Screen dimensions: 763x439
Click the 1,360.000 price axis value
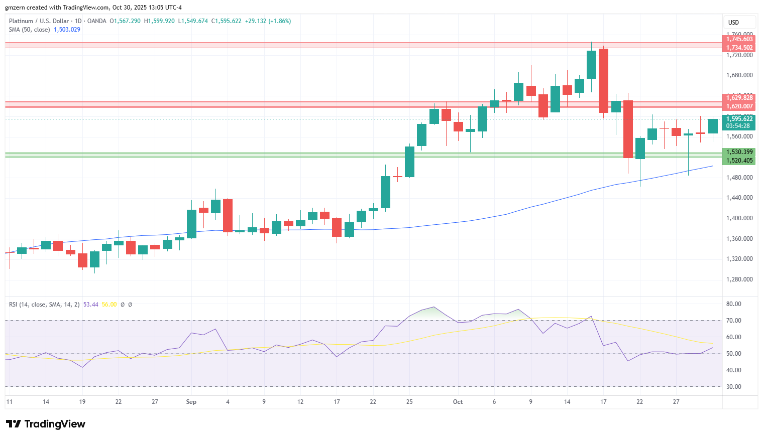(739, 239)
